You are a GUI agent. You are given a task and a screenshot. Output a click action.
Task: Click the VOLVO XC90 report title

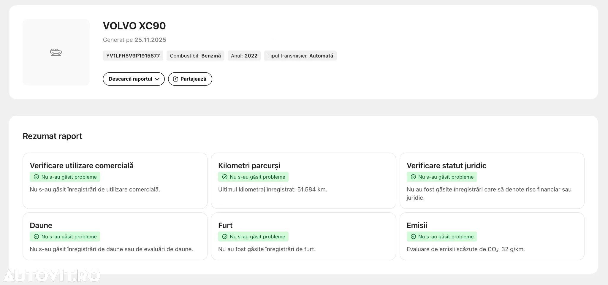(x=134, y=26)
